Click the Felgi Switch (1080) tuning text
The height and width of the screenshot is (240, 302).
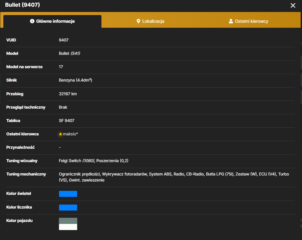77,161
